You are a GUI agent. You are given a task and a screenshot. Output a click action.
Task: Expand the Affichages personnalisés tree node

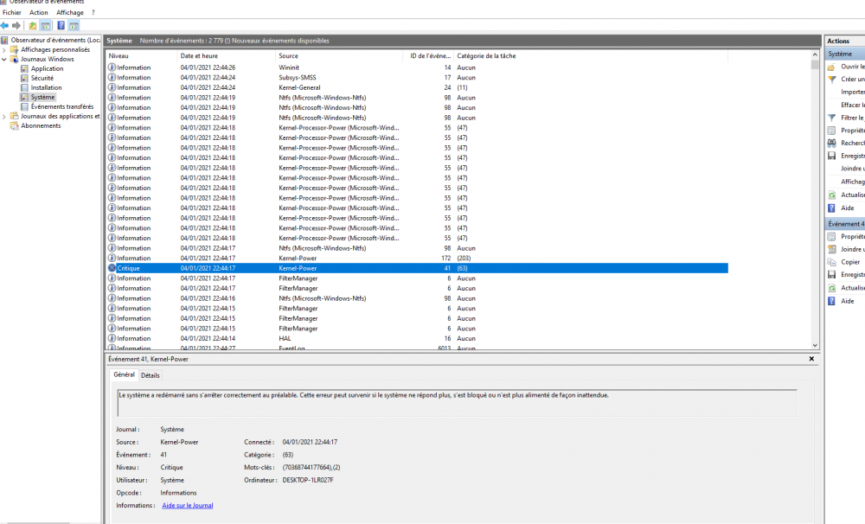(4, 50)
